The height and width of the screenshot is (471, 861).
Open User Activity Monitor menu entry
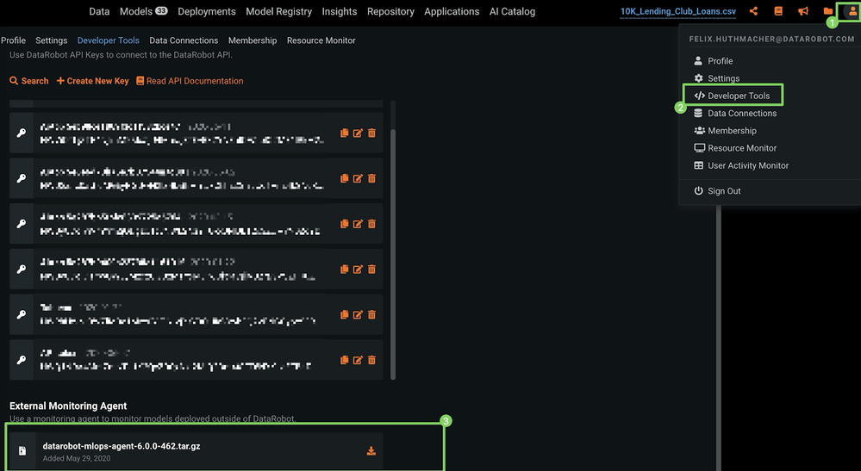(747, 165)
